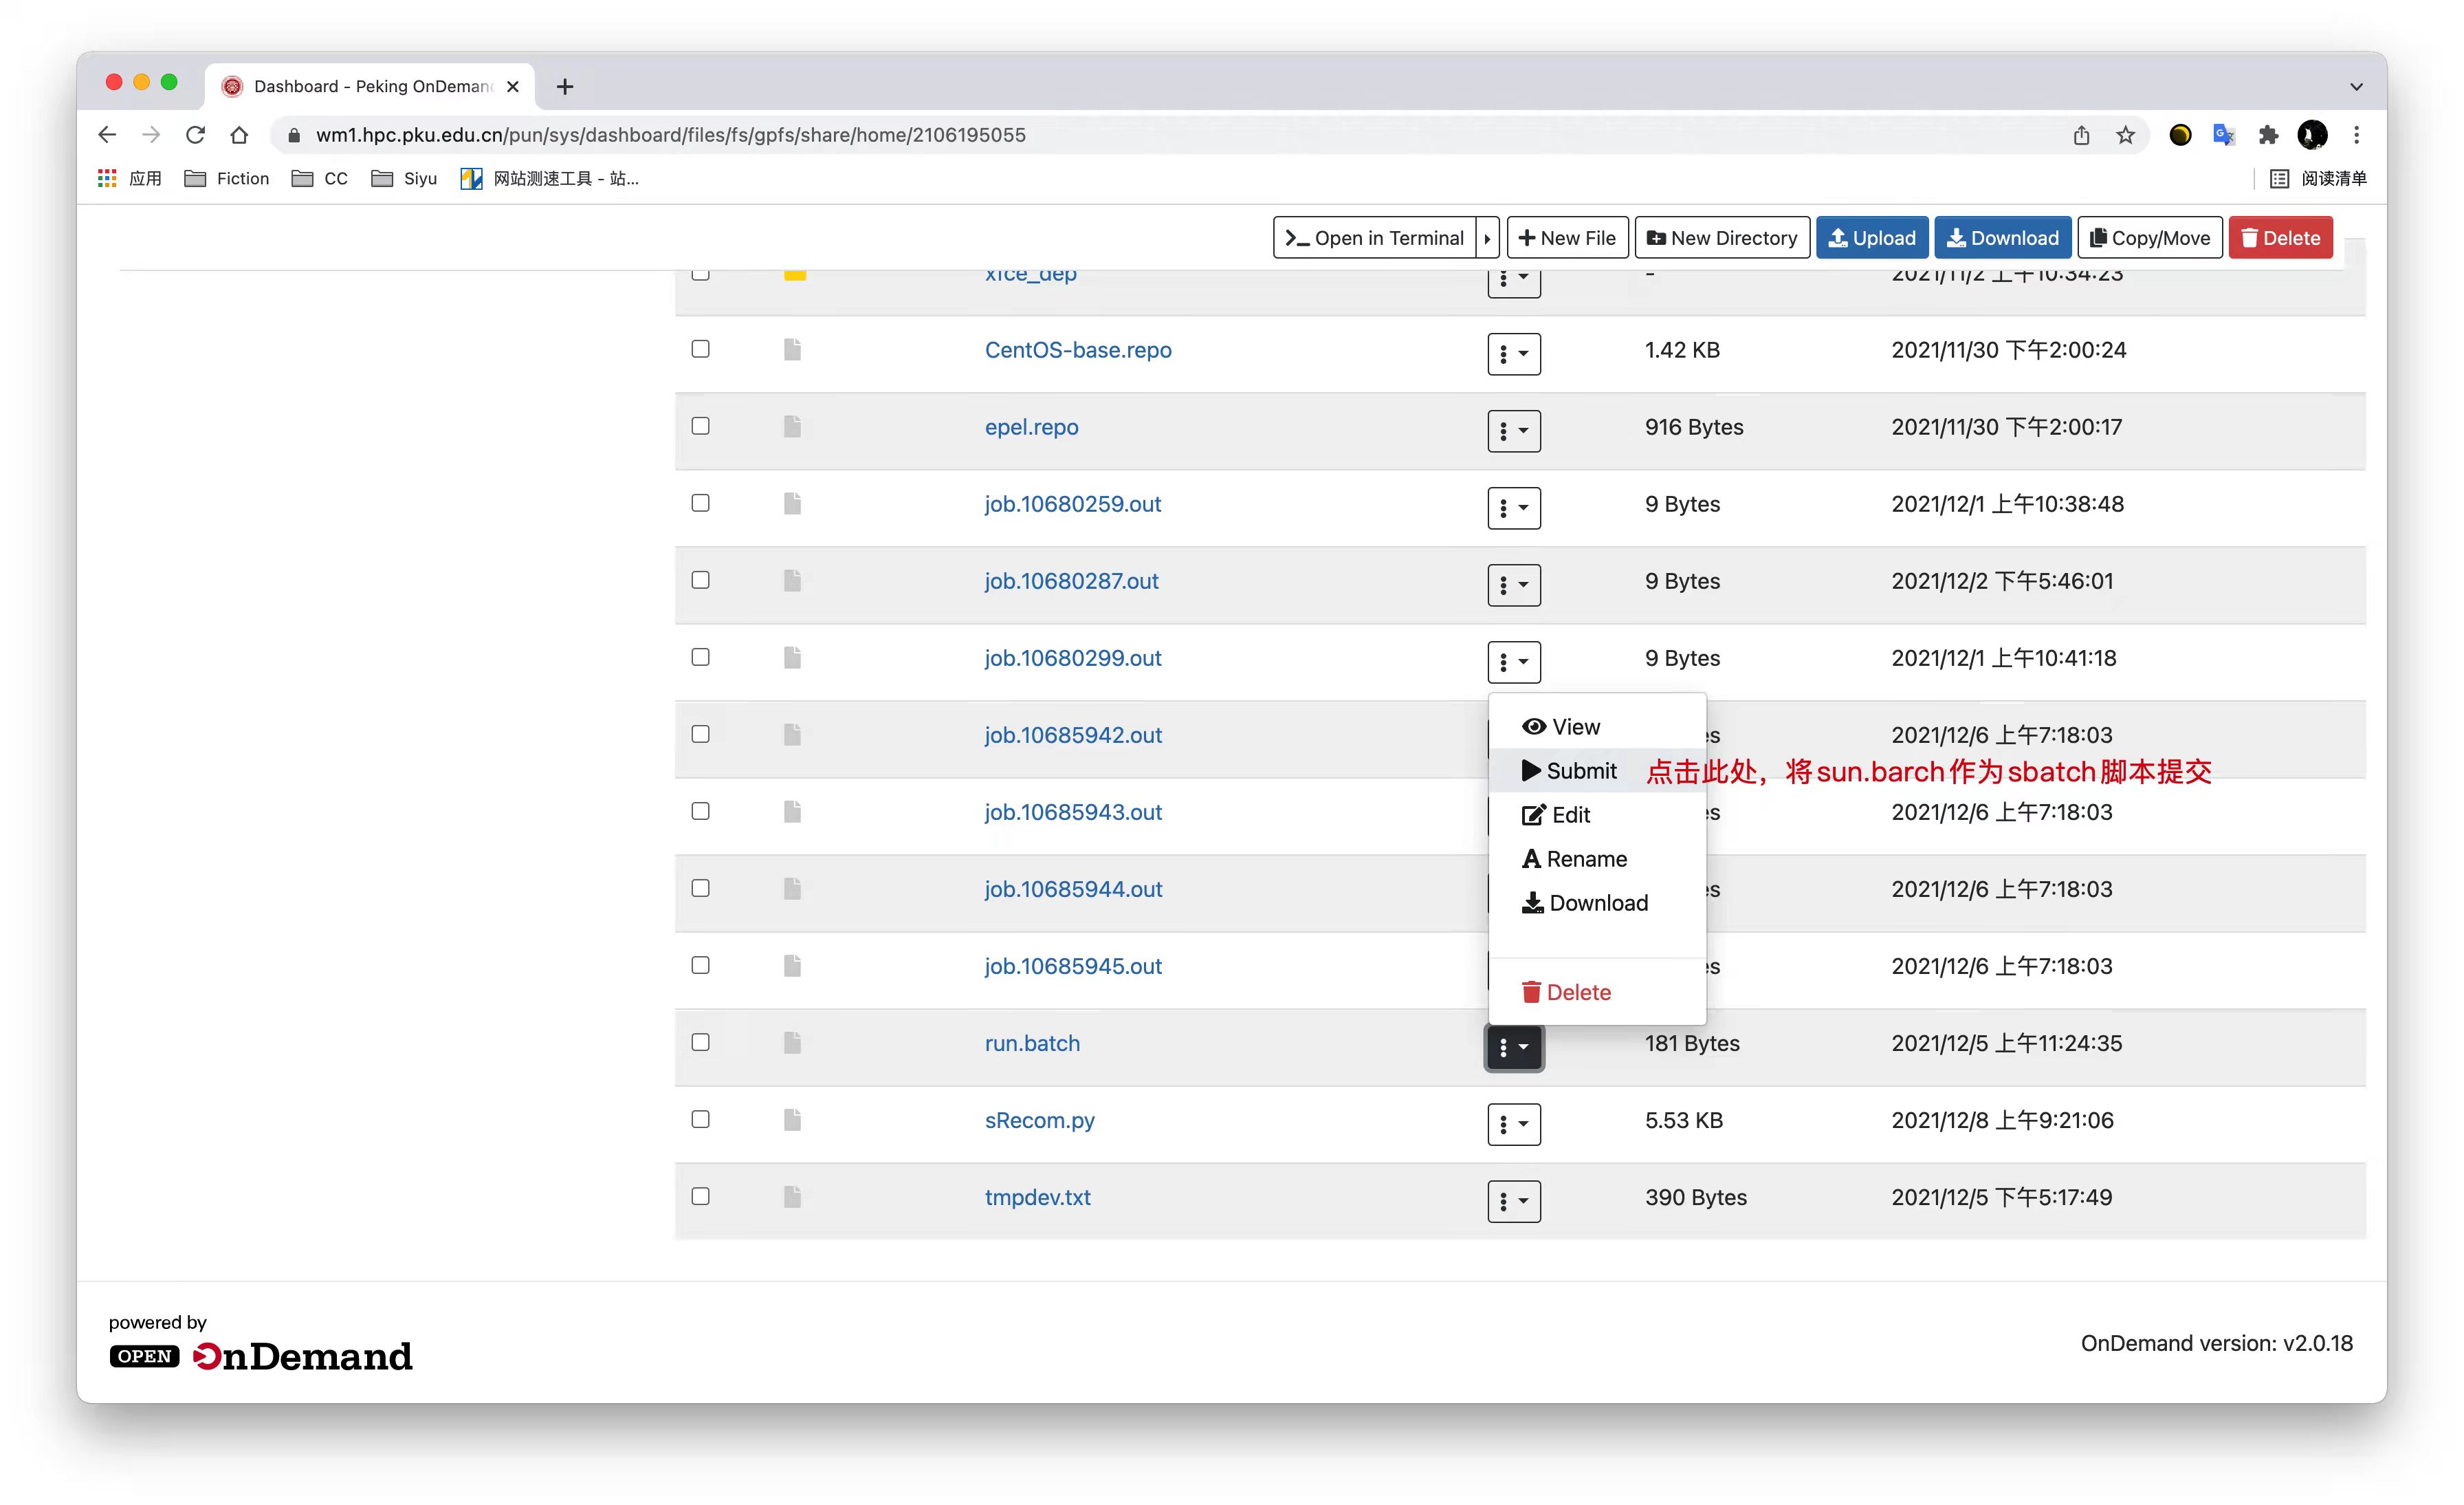Screen dimensions: 2464x1505
Task: Click the blue Upload button
Action: point(1872,238)
